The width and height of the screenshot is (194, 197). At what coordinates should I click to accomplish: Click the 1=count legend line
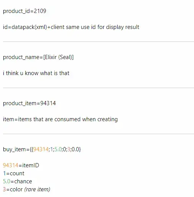coord(14,173)
